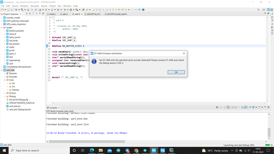
Task: Click the console vertical scrollbar thumb
Action: click(269, 133)
